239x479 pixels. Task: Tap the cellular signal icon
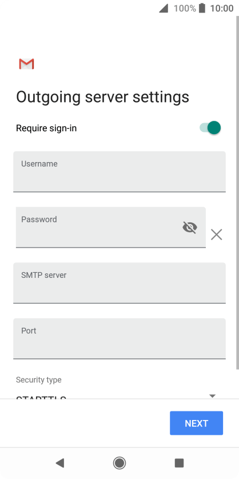click(x=164, y=8)
